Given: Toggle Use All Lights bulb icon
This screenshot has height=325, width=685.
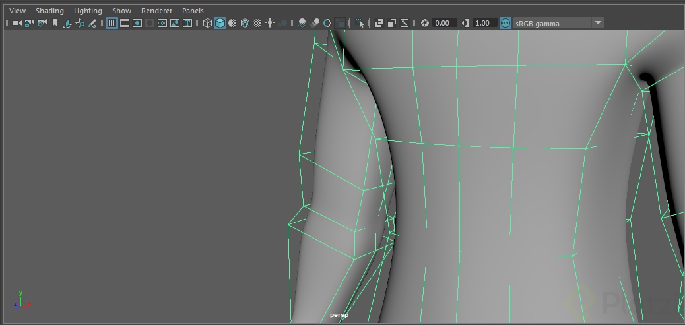Looking at the screenshot, I should (x=270, y=23).
